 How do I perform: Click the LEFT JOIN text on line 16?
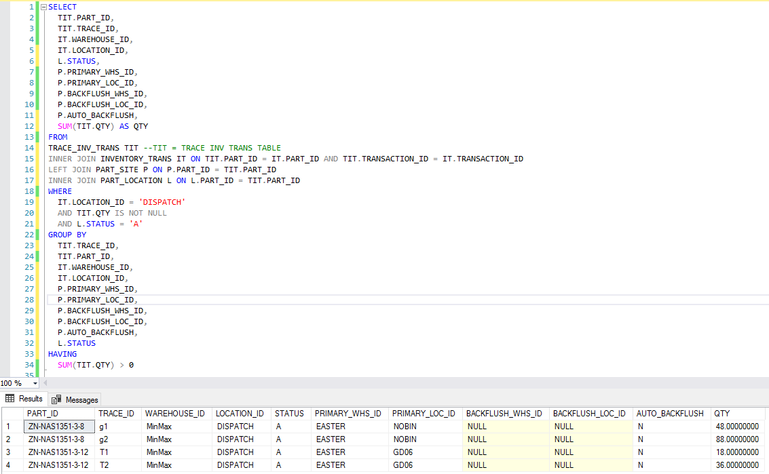[70, 170]
